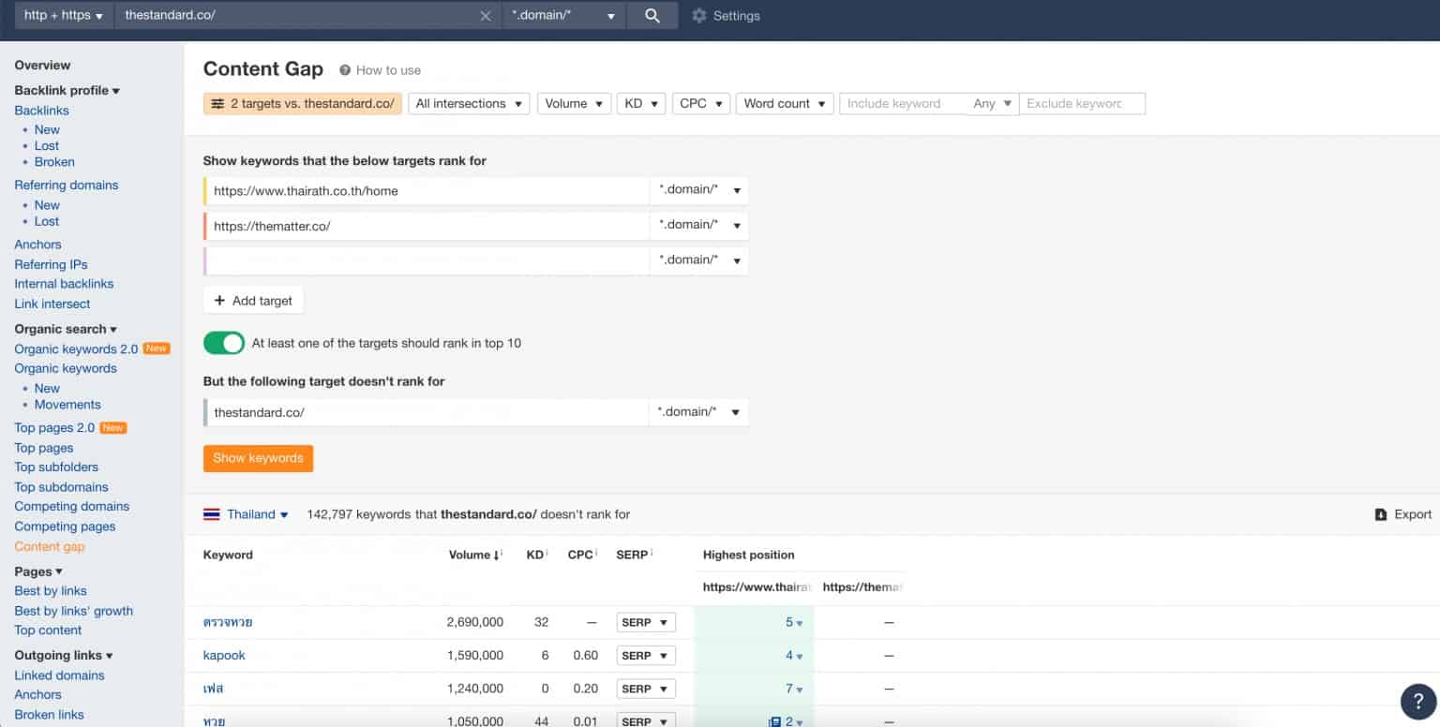Open Movements under Organic keywords

coord(67,405)
